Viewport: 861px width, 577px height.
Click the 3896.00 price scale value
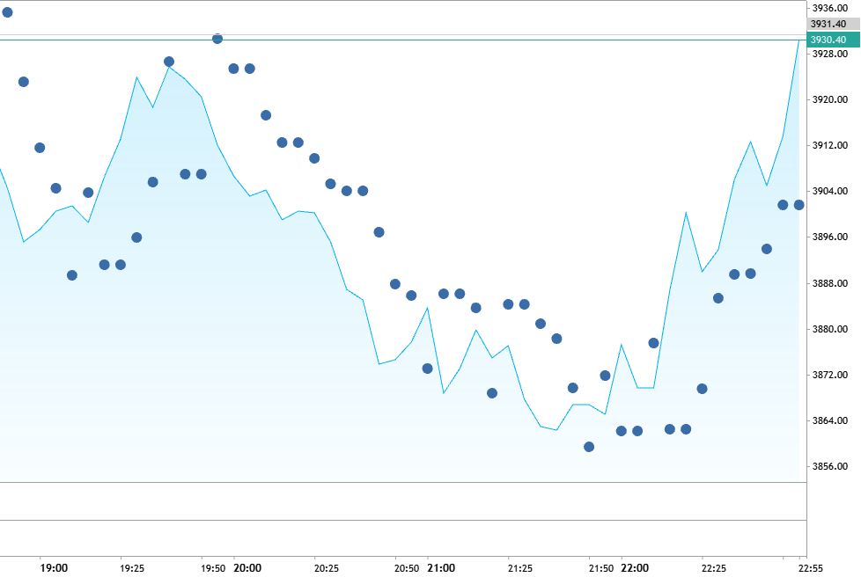[828, 237]
